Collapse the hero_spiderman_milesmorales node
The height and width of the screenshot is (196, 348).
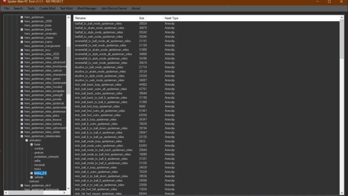(22, 136)
